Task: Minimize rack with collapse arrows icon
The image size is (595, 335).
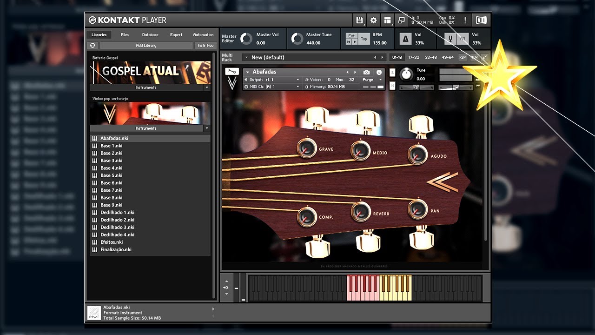Action: [x=484, y=57]
